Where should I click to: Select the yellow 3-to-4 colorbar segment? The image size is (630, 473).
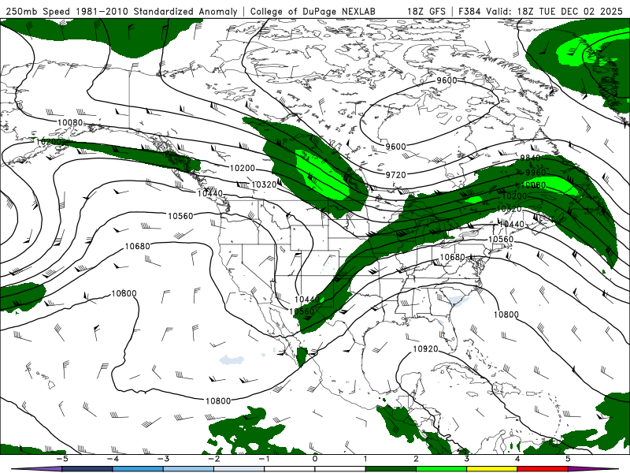pyautogui.click(x=491, y=469)
